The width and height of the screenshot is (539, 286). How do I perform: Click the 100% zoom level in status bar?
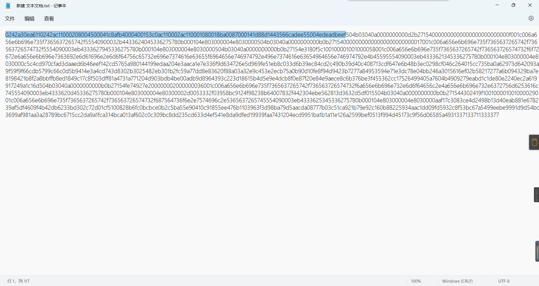click(416, 281)
